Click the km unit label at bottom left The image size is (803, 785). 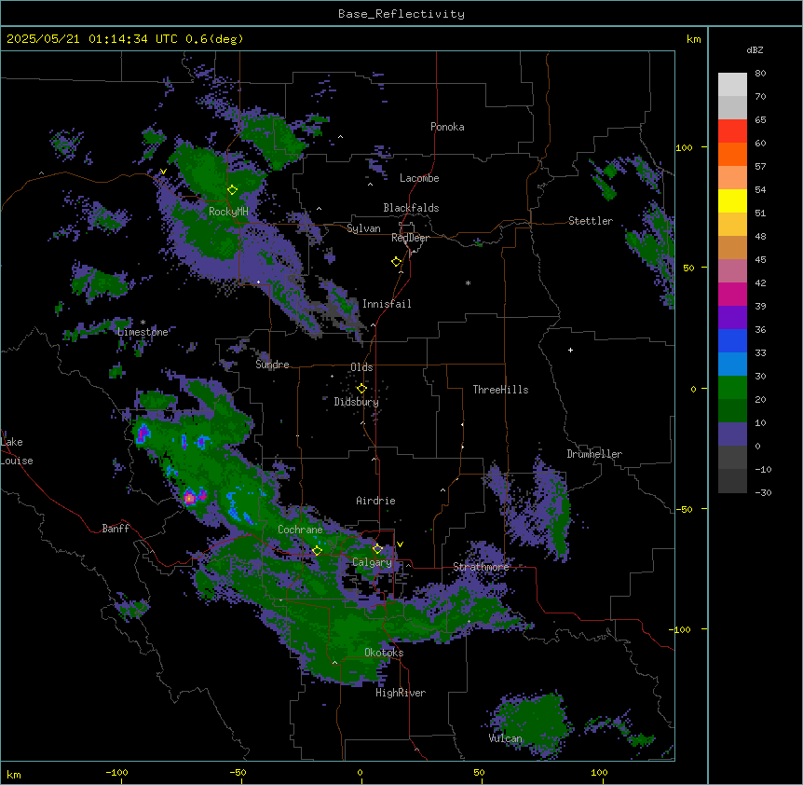(x=14, y=774)
